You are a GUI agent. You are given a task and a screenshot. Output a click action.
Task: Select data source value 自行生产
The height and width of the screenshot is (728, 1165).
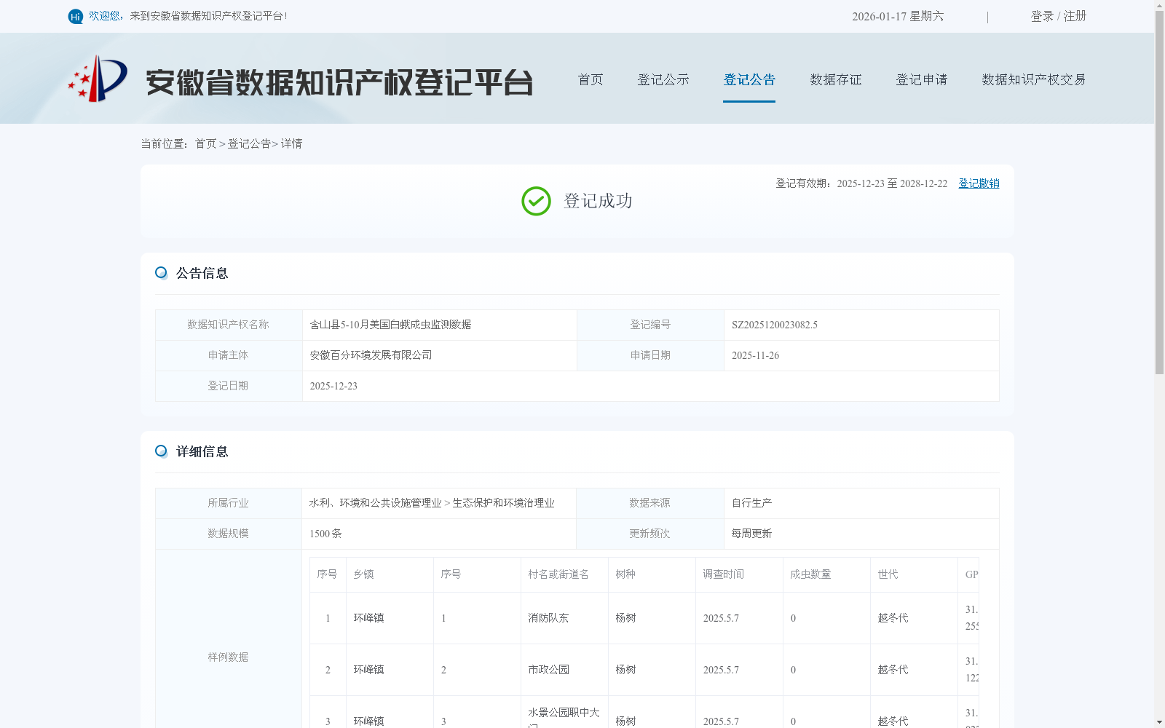click(751, 503)
